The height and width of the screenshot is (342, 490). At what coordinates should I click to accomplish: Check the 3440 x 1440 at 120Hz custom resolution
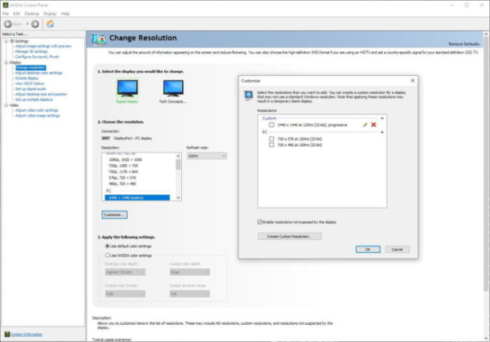272,125
